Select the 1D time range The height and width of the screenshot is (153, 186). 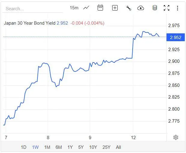point(24,147)
